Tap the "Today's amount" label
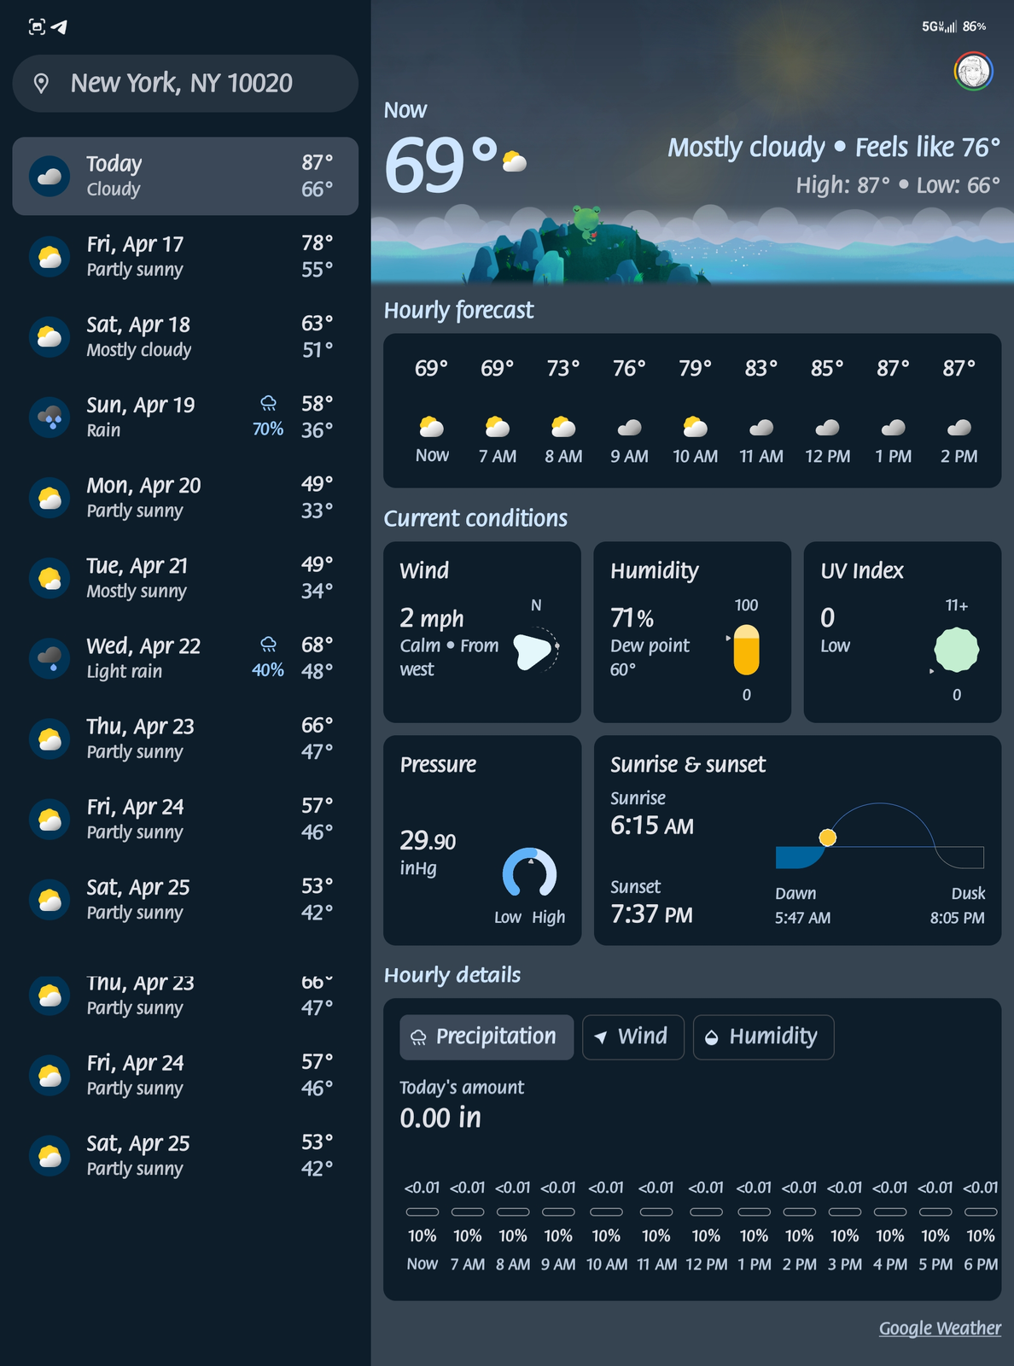 pyautogui.click(x=462, y=1088)
